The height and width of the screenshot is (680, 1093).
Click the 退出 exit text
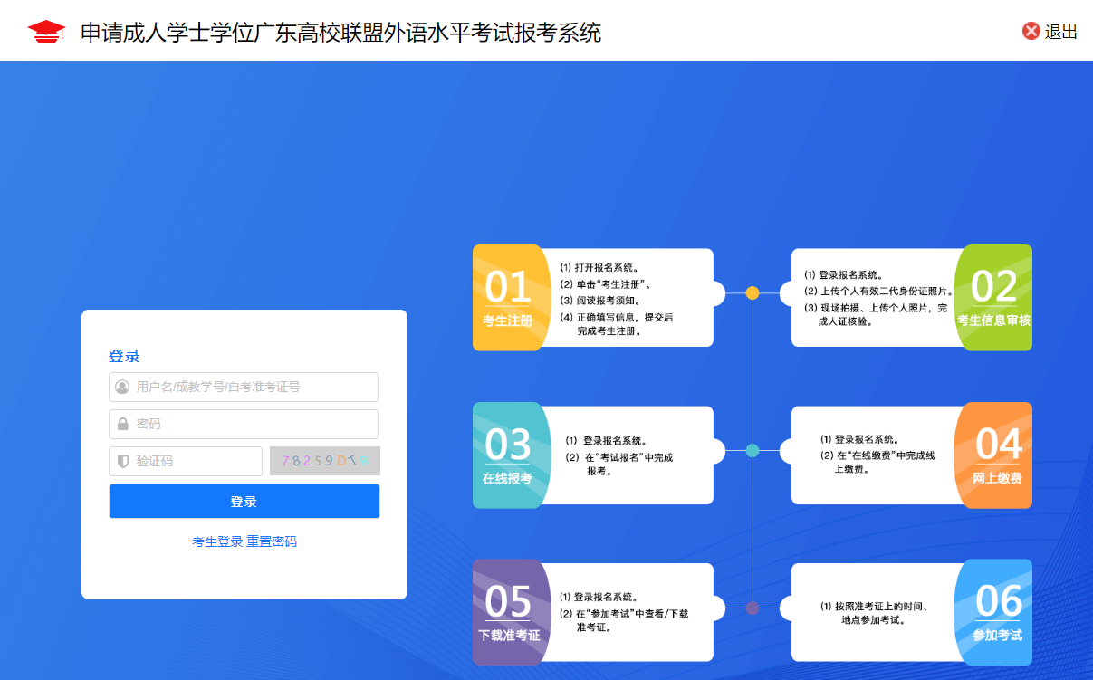pyautogui.click(x=1060, y=32)
